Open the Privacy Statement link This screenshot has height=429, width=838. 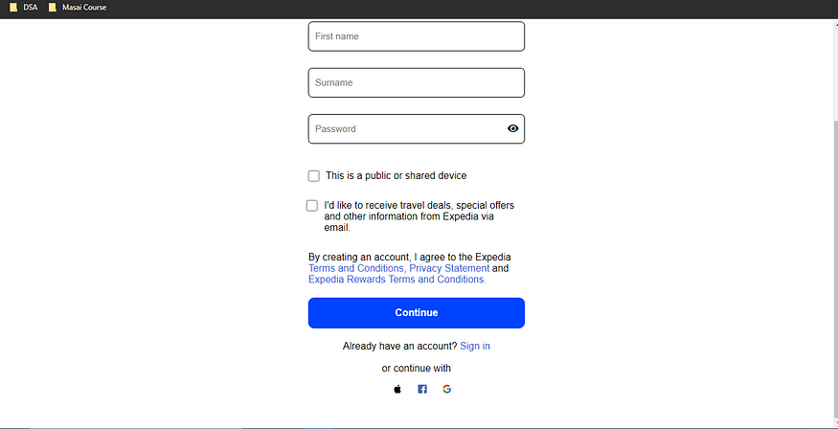click(449, 268)
